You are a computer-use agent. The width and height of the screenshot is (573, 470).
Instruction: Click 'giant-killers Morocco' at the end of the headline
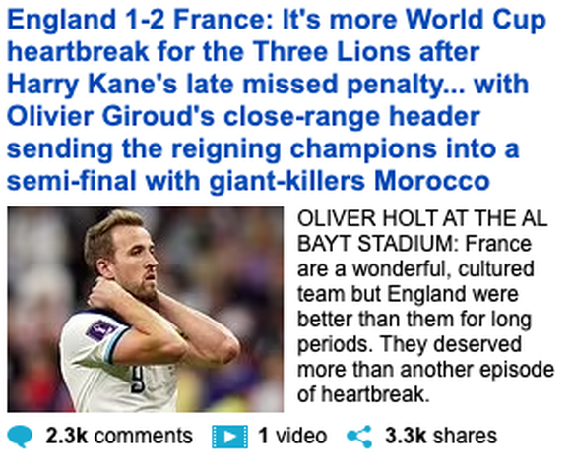click(350, 181)
